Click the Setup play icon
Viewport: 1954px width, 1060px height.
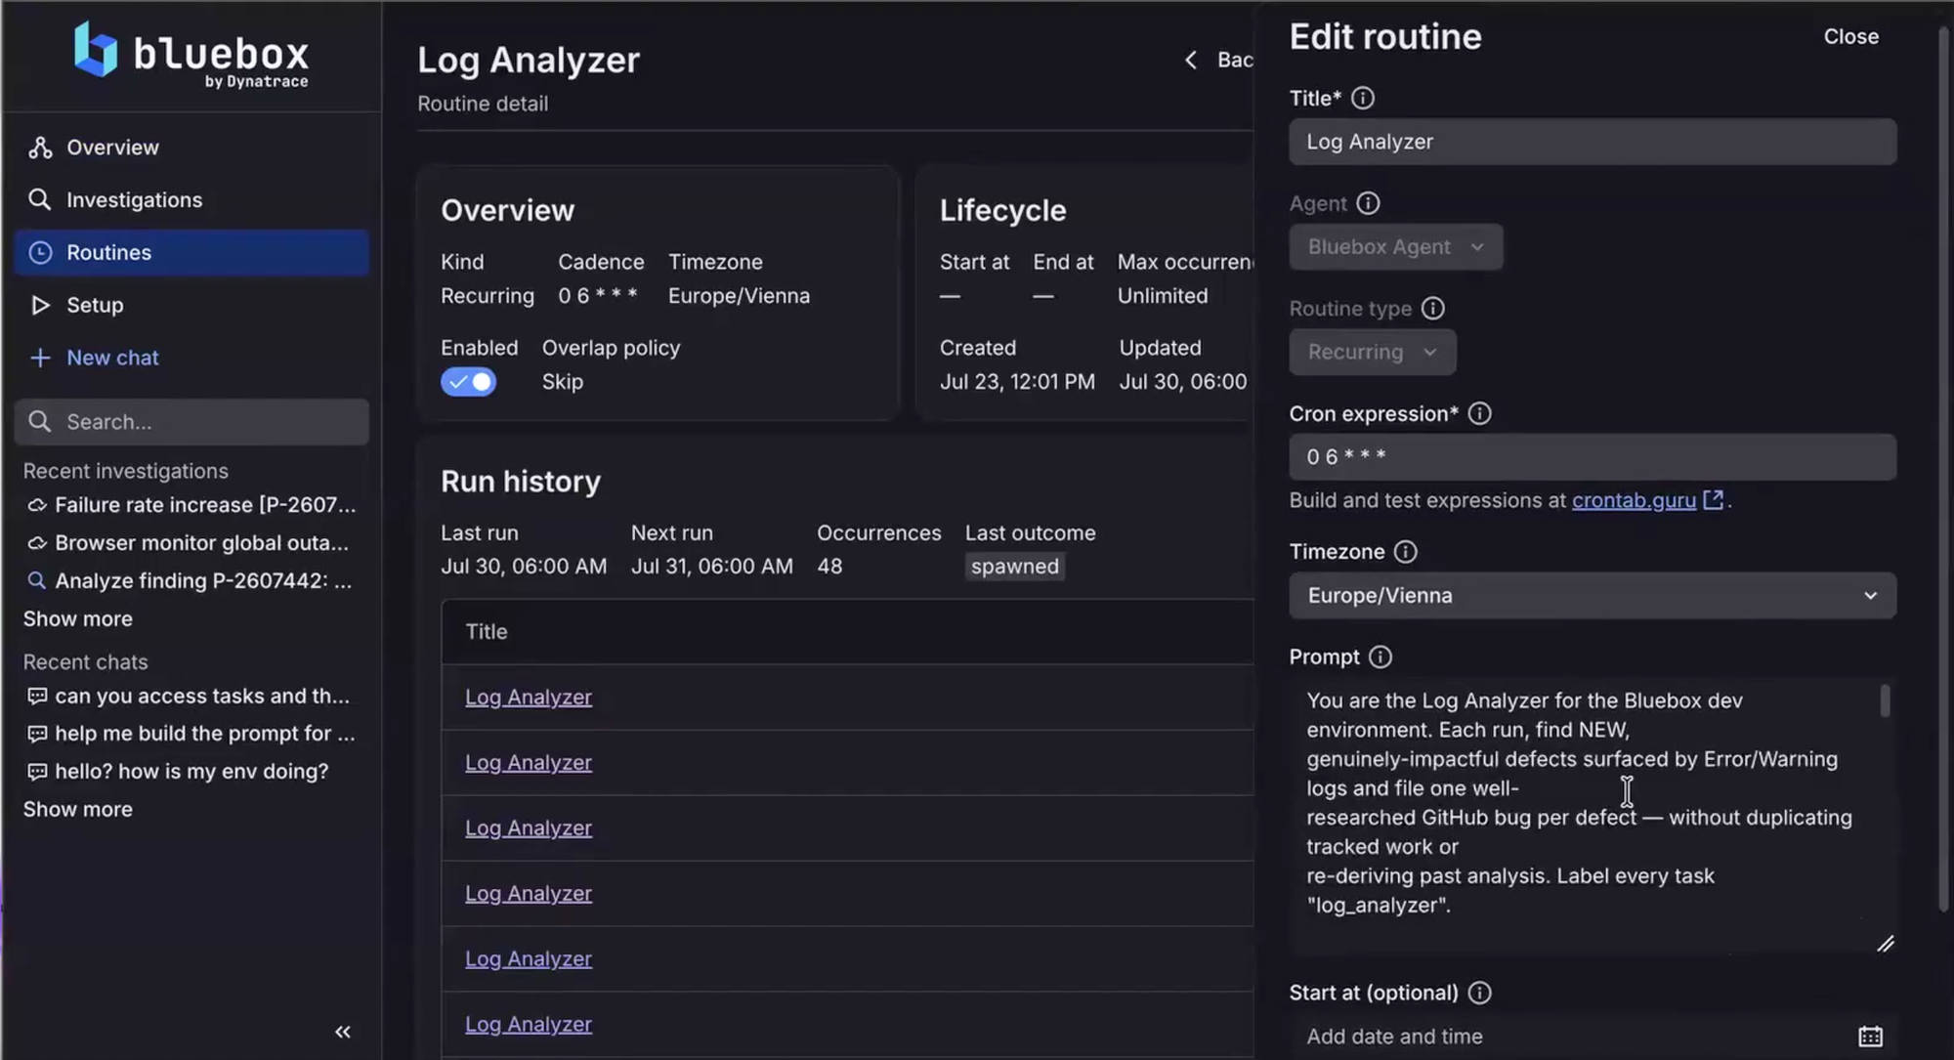coord(40,306)
